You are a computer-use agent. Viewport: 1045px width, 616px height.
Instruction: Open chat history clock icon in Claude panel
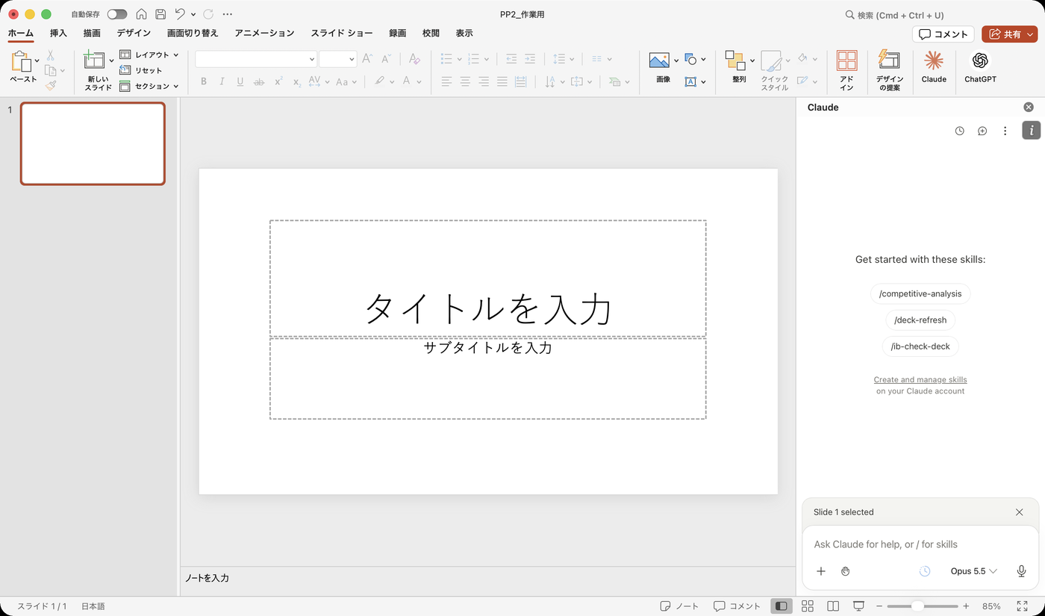coord(960,131)
